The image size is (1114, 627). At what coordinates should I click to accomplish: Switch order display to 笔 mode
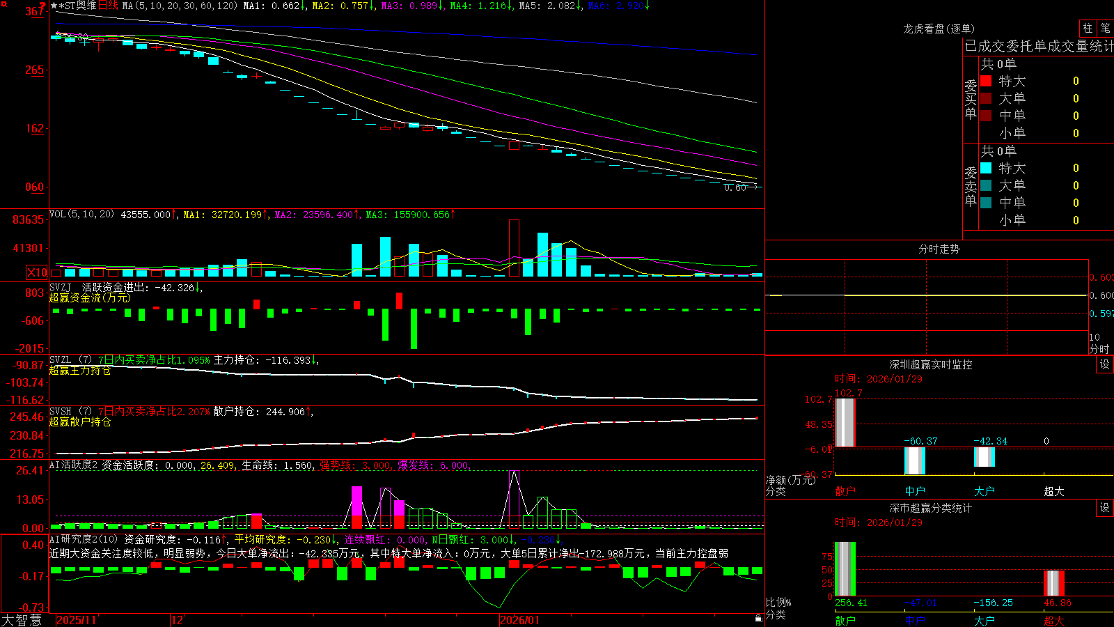coord(1105,29)
